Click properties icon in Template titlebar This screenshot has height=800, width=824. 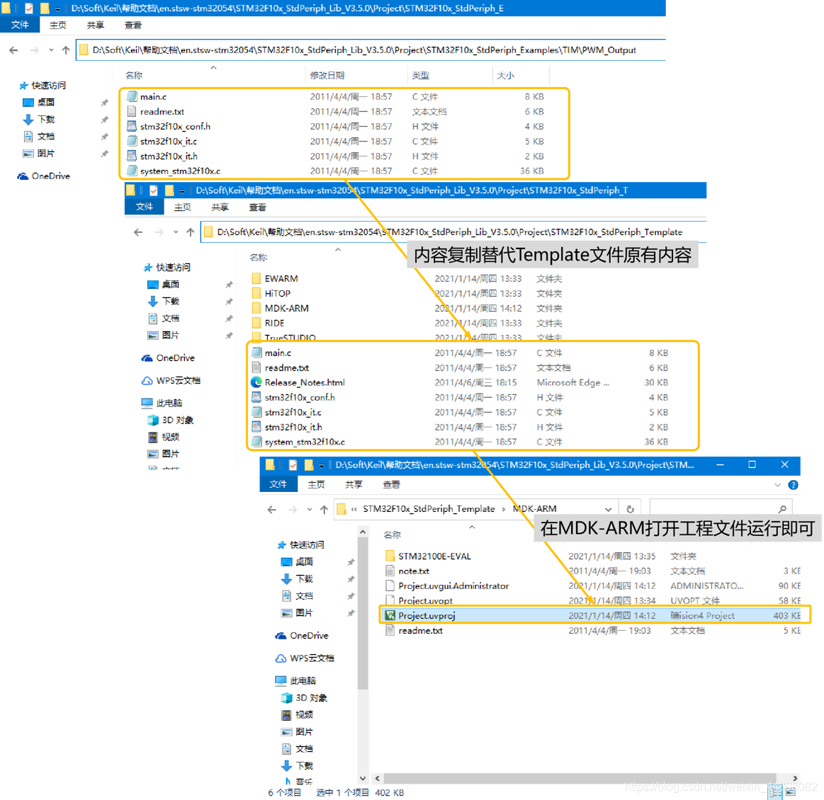[x=154, y=190]
